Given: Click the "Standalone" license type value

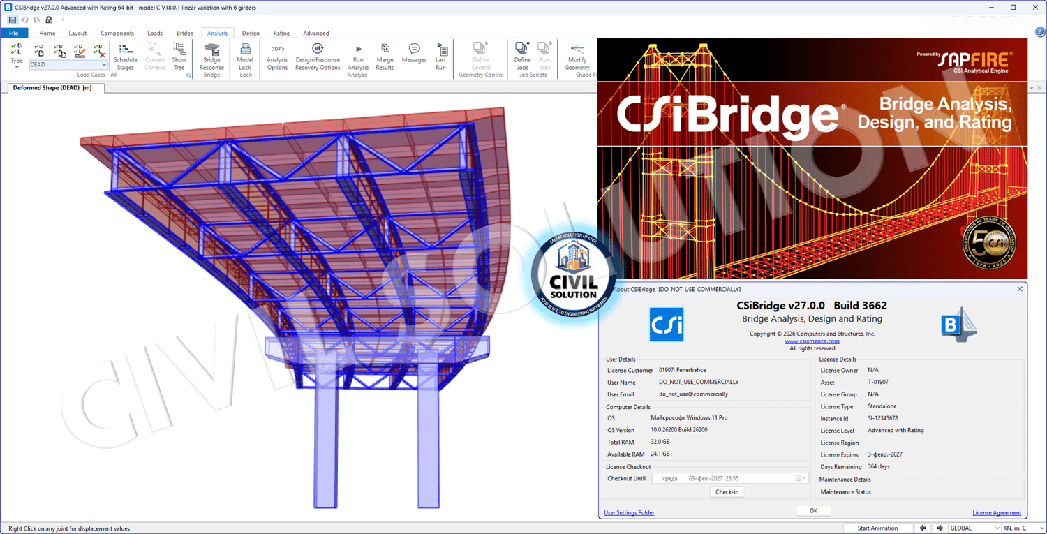Looking at the screenshot, I should point(882,406).
